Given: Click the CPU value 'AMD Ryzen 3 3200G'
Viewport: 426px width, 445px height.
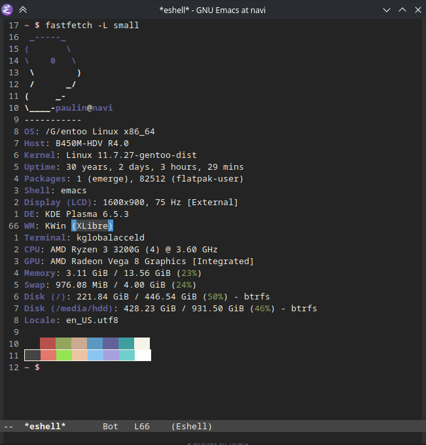Looking at the screenshot, I should (x=95, y=250).
